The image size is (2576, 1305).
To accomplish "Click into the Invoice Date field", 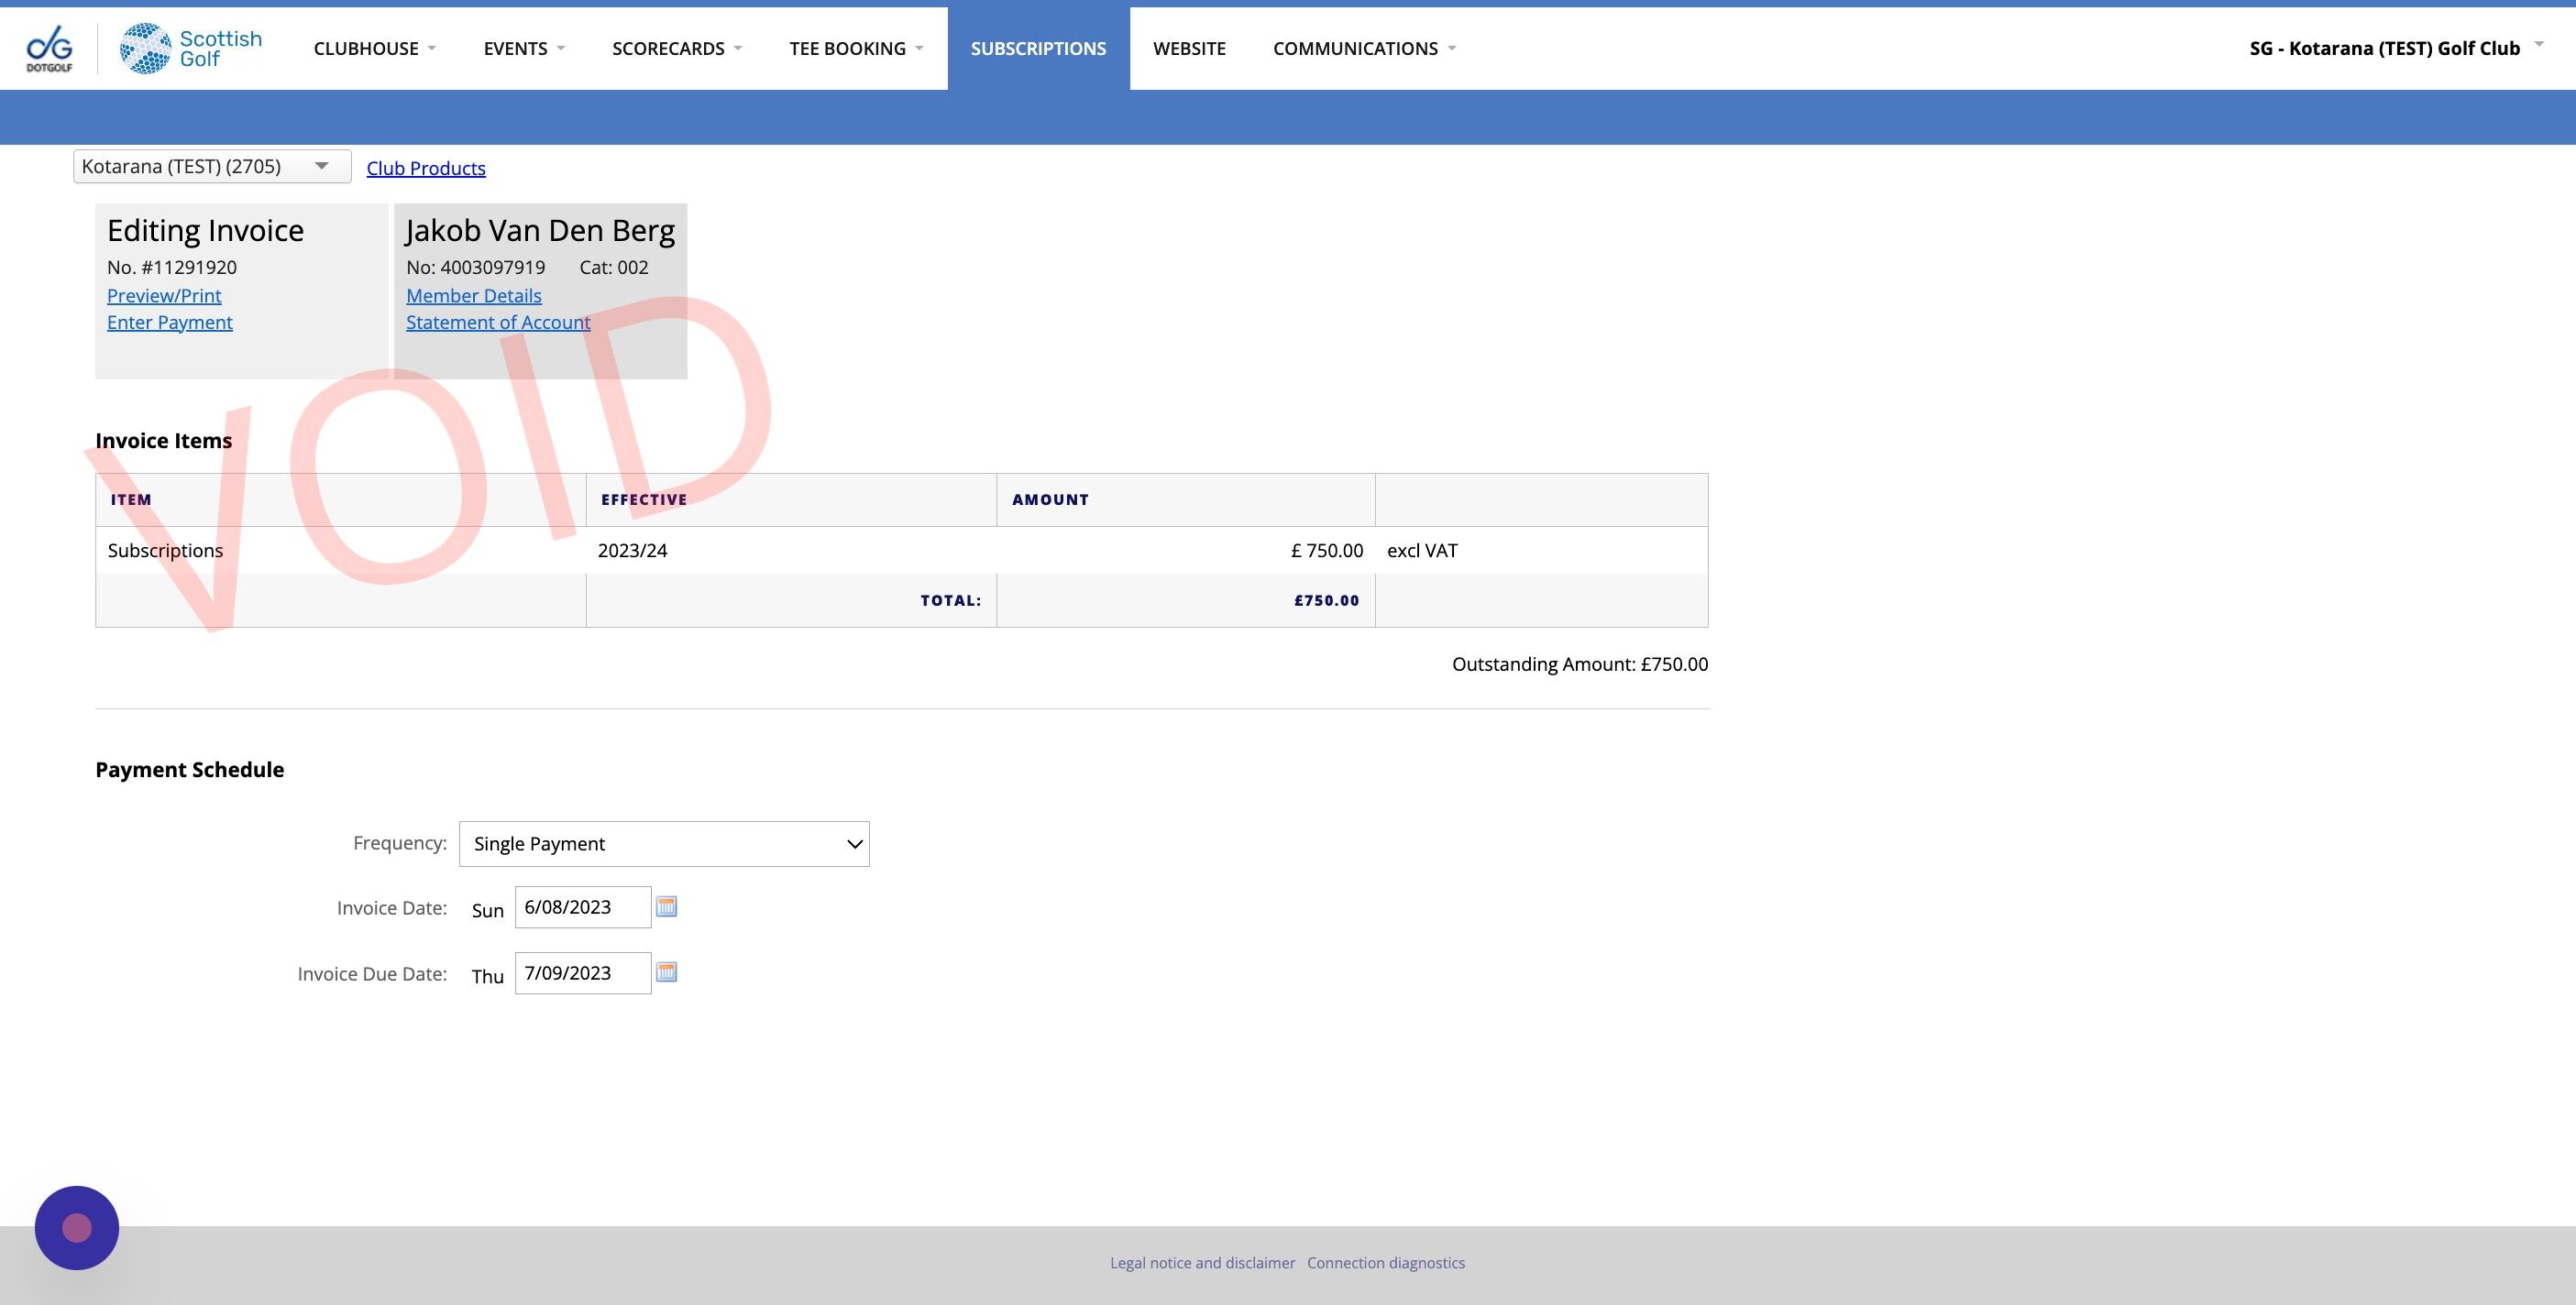I will pos(582,907).
